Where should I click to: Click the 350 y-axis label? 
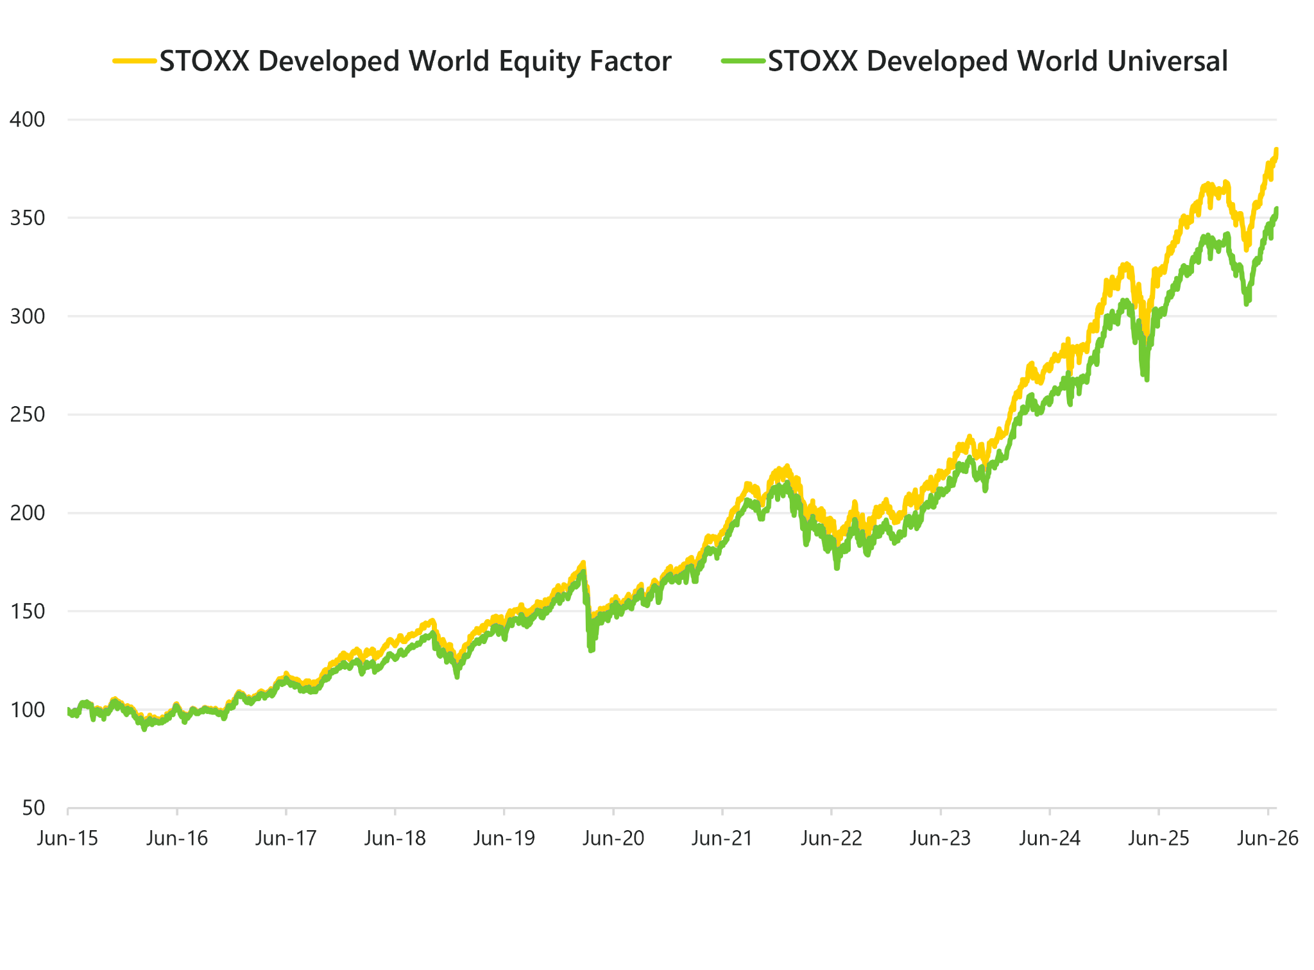[x=28, y=218]
